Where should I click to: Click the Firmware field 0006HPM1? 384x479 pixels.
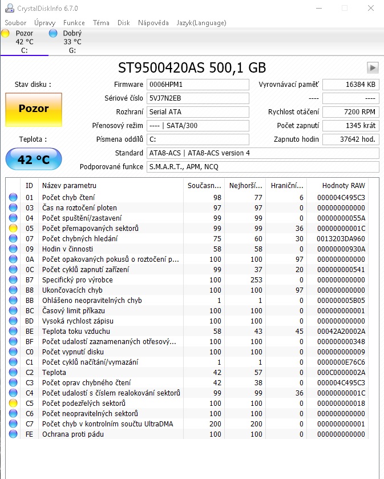coord(198,85)
